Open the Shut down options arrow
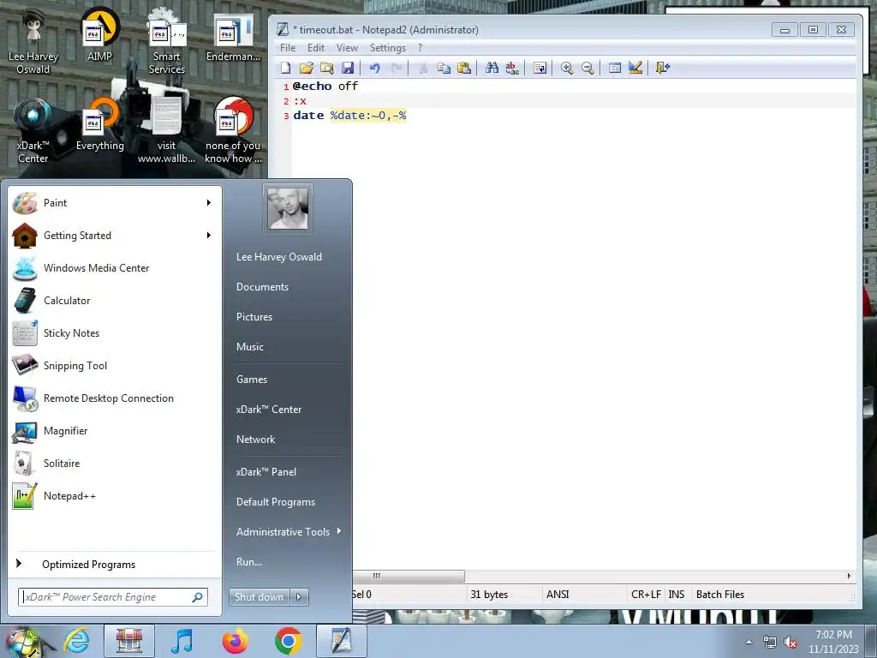Image resolution: width=877 pixels, height=658 pixels. click(x=299, y=597)
